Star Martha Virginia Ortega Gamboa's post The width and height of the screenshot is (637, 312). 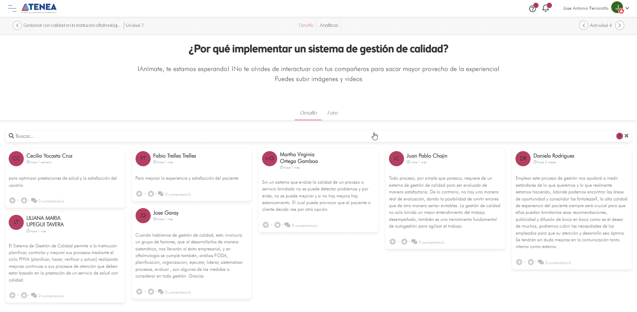(277, 225)
